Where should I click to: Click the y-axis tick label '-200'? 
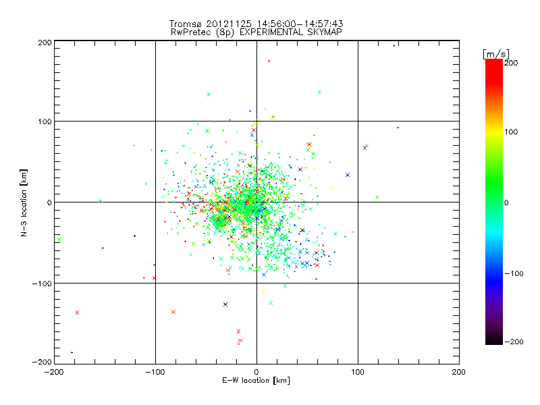42,362
